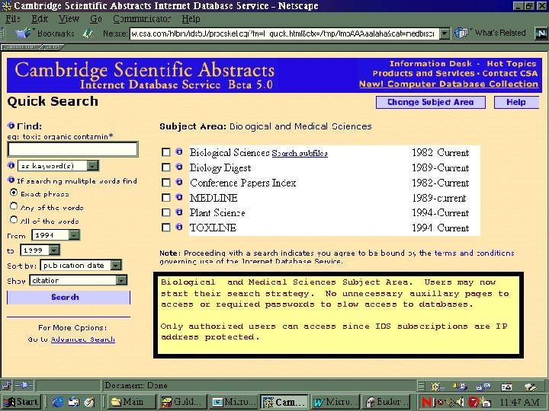Select All of the words radio button
Image resolution: width=549 pixels, height=411 pixels.
click(x=14, y=220)
